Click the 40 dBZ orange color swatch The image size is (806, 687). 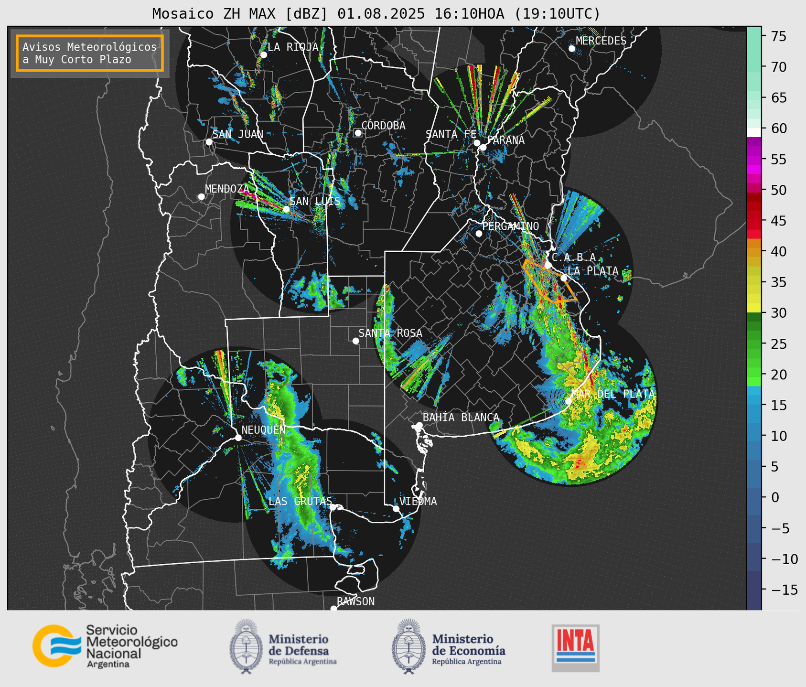[754, 252]
